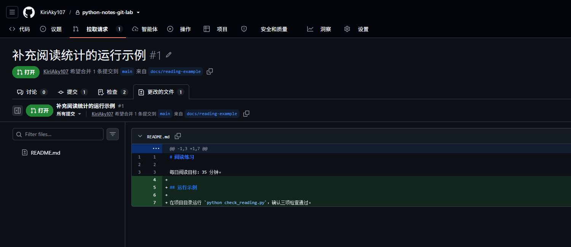Open docs/reading-example branch label under title

tap(175, 71)
